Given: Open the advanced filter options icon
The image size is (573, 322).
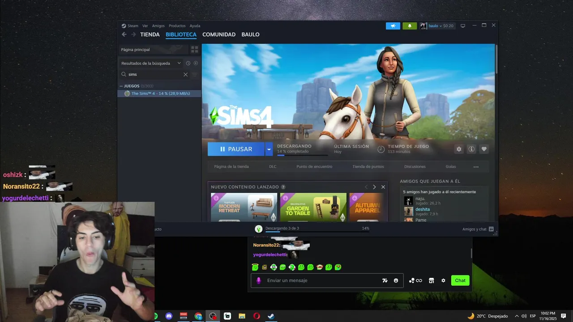Looking at the screenshot, I should point(194,75).
